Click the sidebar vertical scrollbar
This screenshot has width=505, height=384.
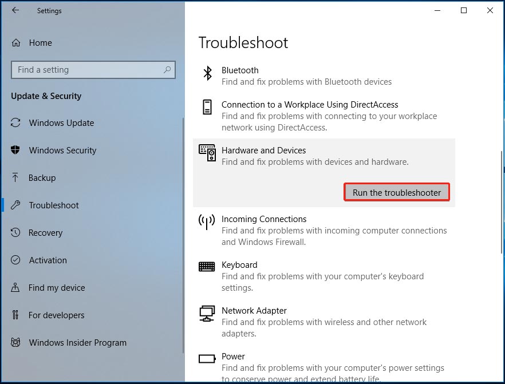[x=183, y=235]
